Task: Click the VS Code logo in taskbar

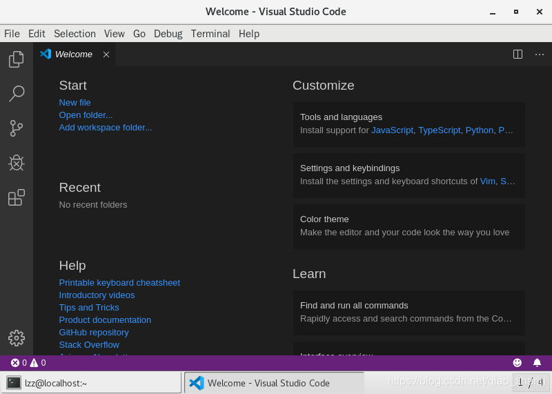Action: pyautogui.click(x=197, y=383)
